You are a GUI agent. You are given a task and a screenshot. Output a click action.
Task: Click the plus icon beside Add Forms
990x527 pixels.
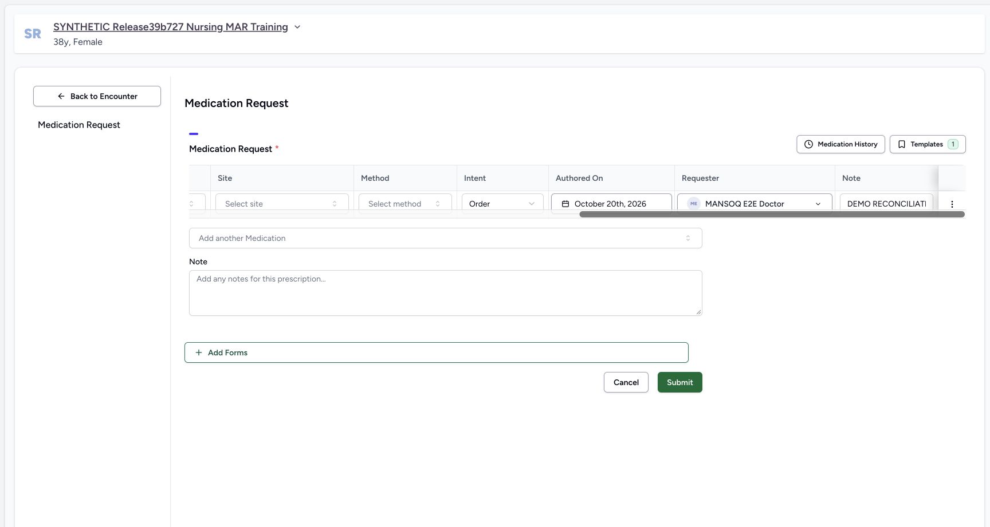(x=199, y=352)
